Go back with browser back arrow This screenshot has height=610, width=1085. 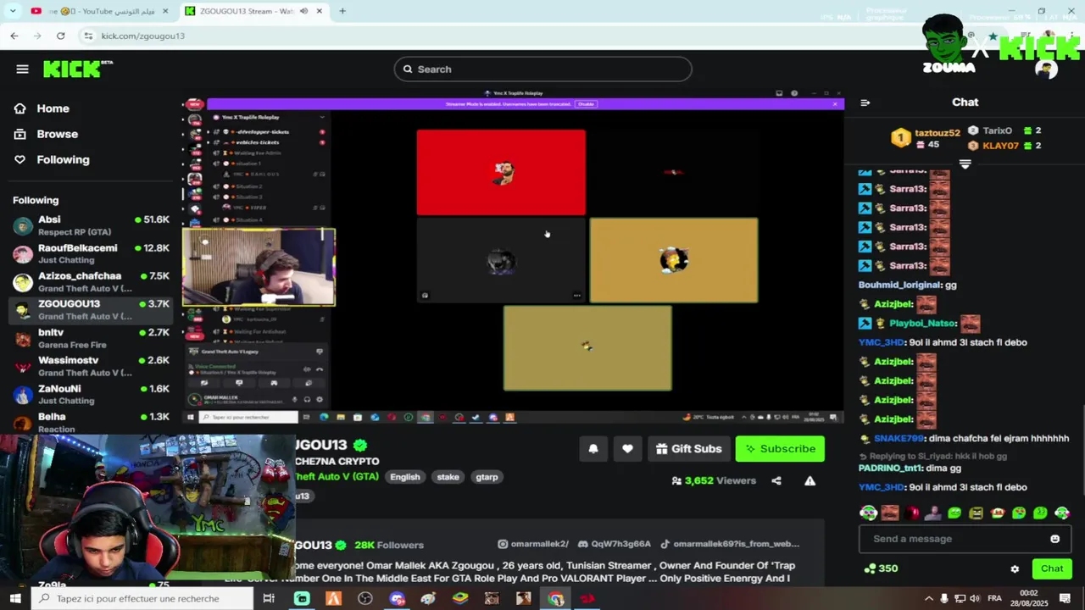coord(14,36)
